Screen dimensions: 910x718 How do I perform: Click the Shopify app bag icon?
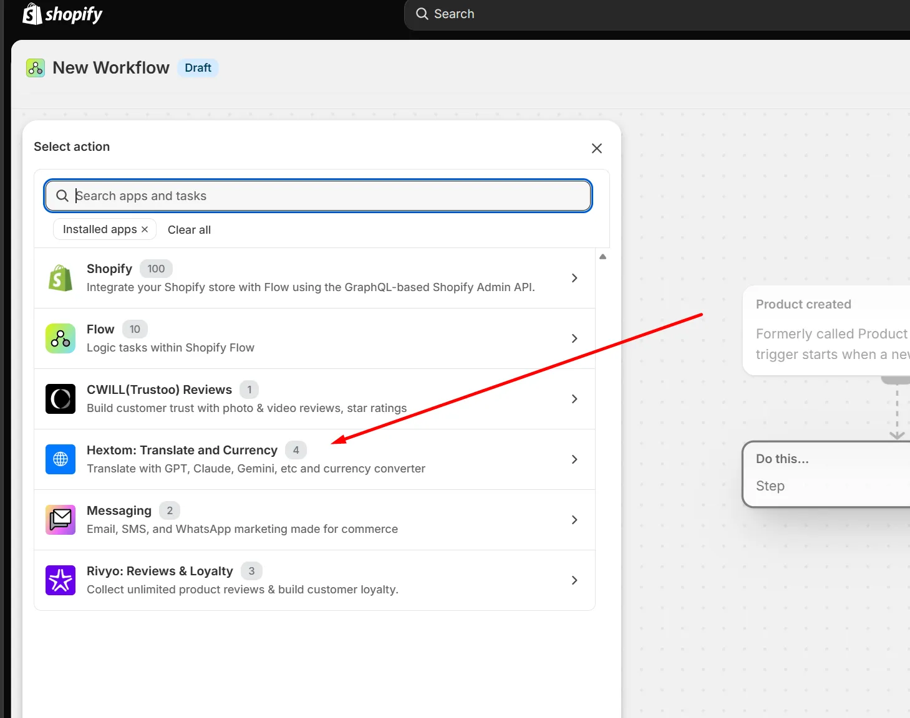click(61, 278)
